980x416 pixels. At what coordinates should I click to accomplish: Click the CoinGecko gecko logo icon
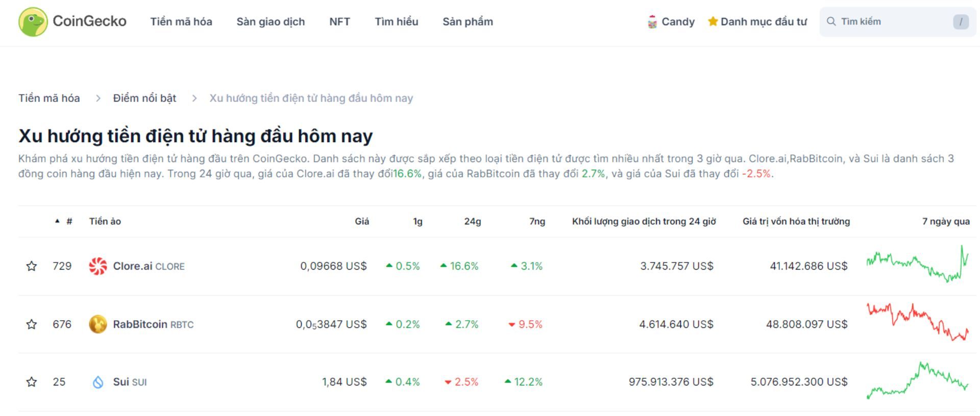[x=33, y=21]
